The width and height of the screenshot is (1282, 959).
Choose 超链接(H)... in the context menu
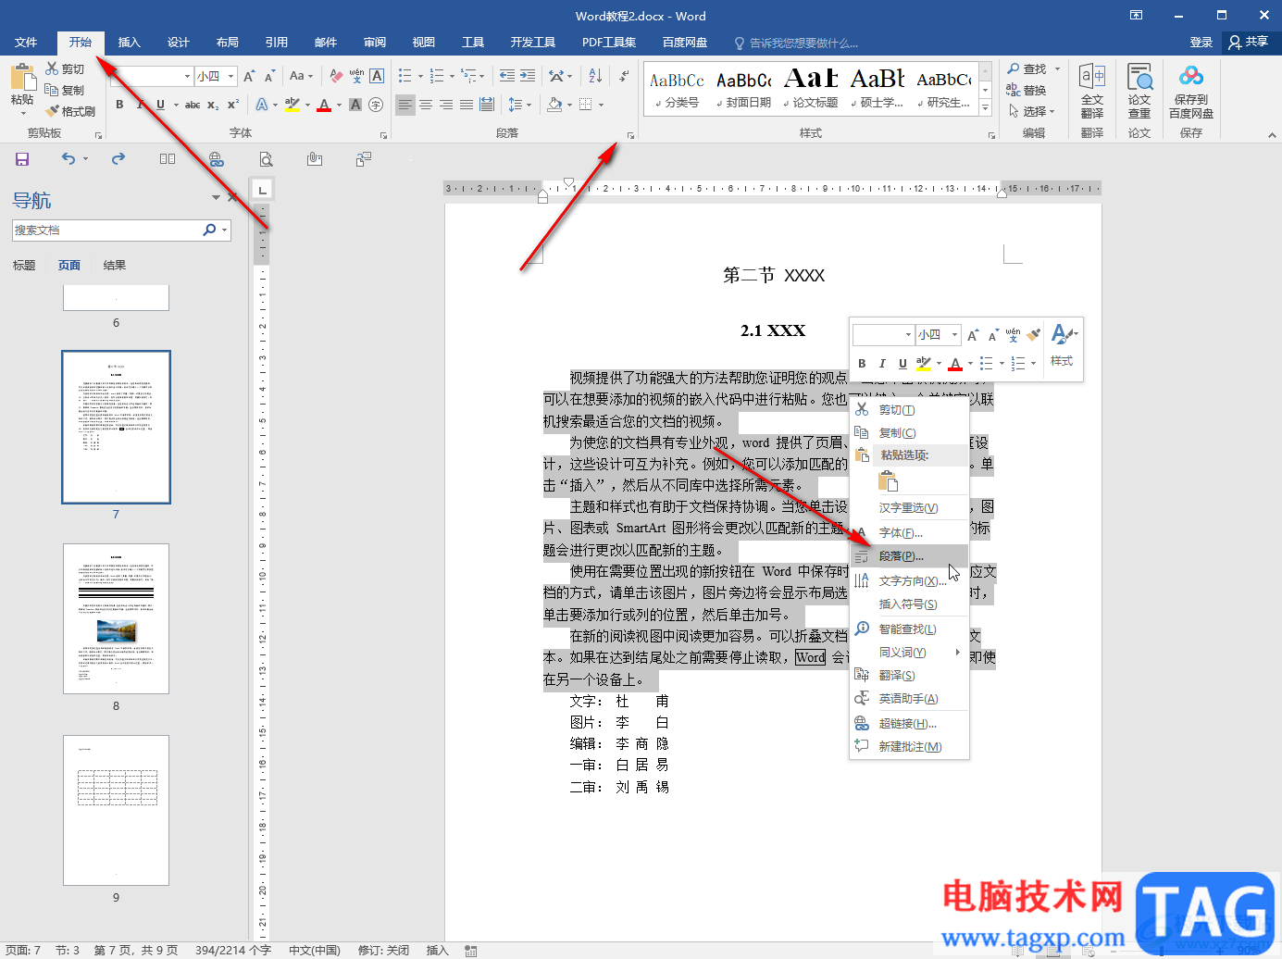click(909, 724)
